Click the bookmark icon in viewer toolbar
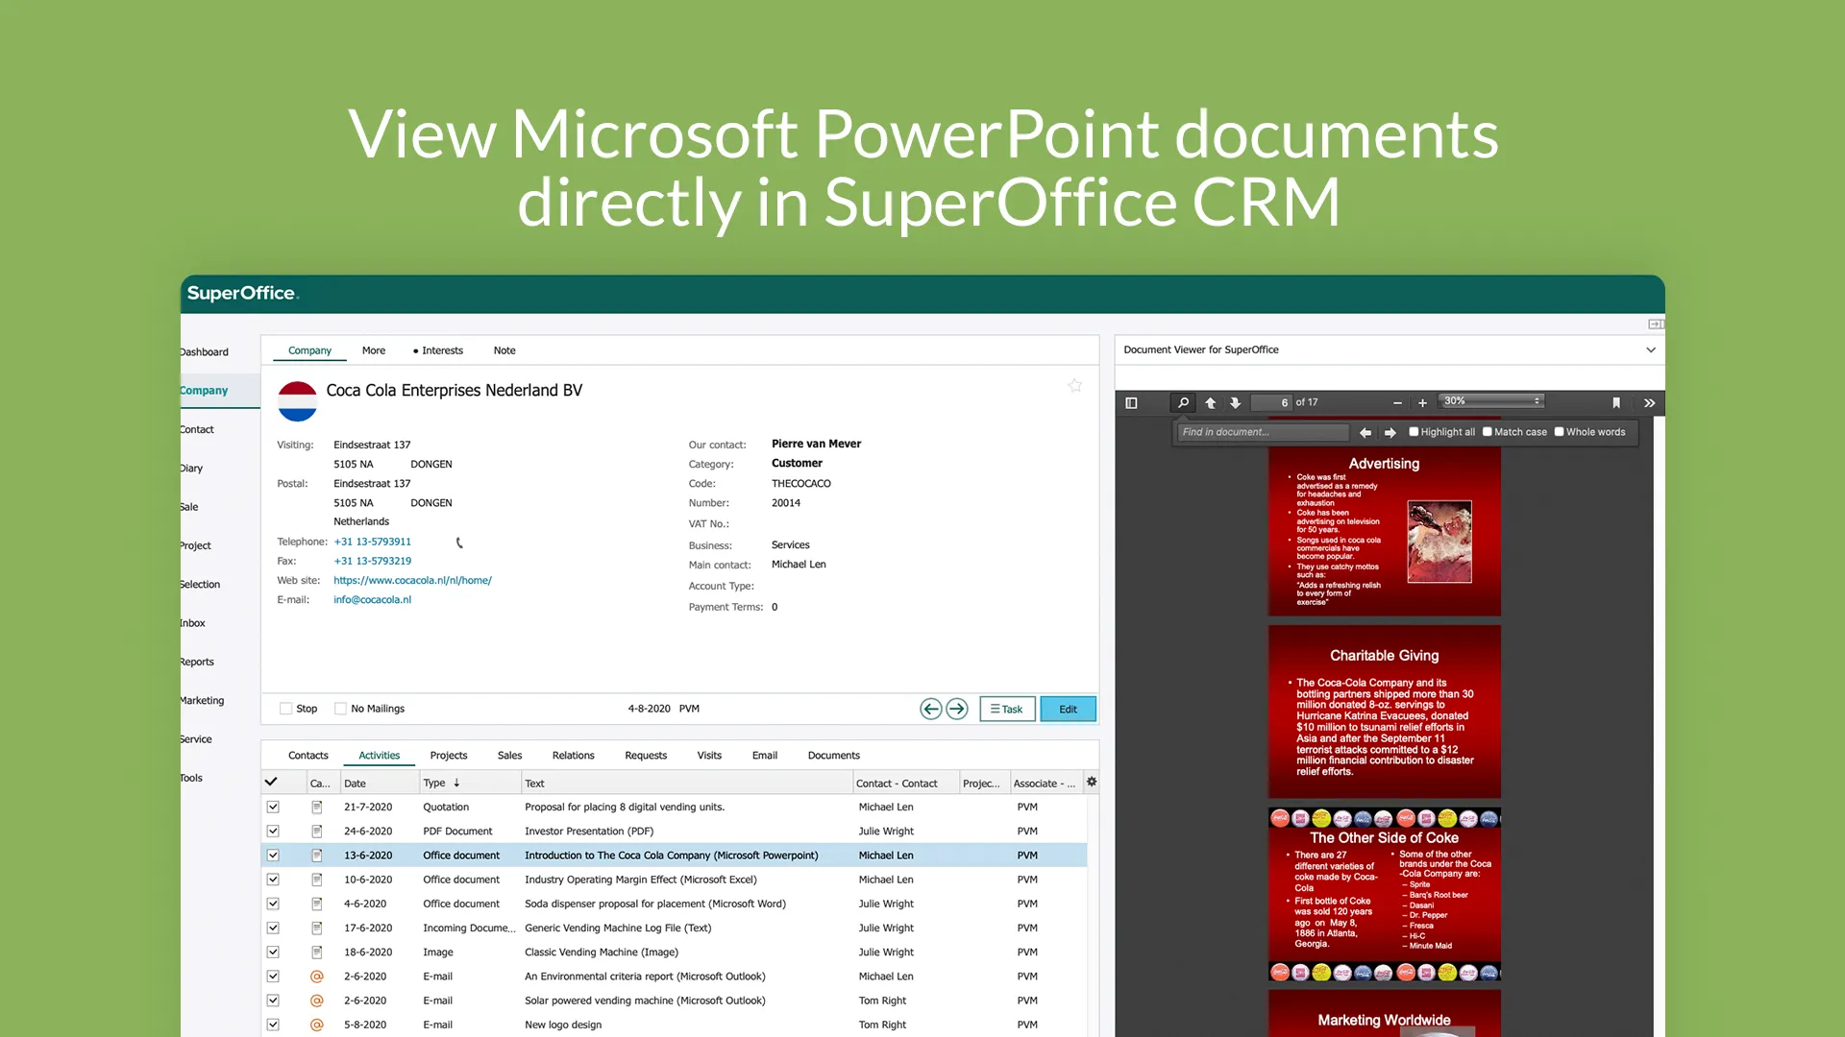 (1616, 403)
